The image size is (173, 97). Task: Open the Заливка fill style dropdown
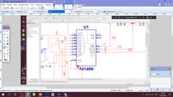point(89,12)
